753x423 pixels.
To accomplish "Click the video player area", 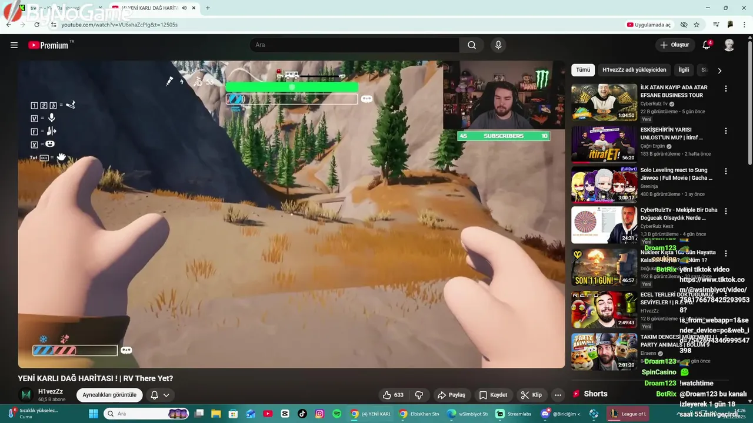I will tap(291, 214).
